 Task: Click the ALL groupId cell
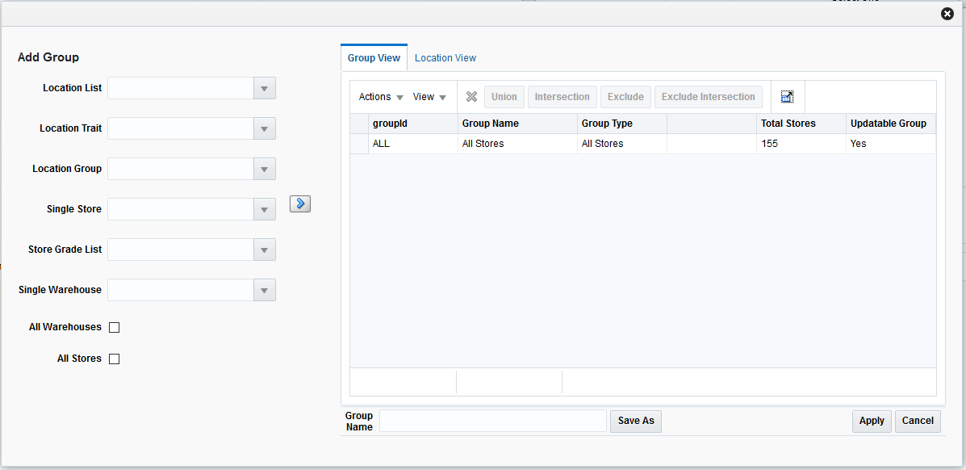(x=412, y=144)
